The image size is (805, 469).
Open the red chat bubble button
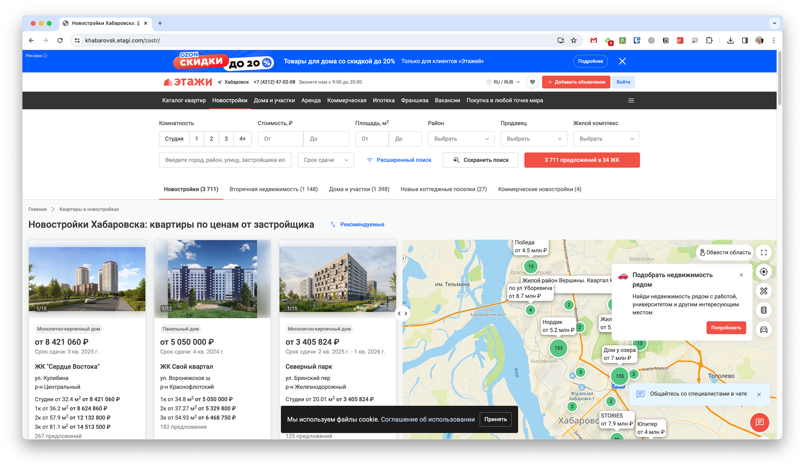pos(760,422)
